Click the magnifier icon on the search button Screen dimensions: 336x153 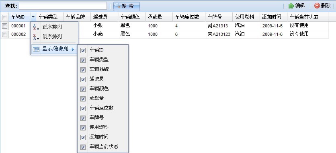118,6
